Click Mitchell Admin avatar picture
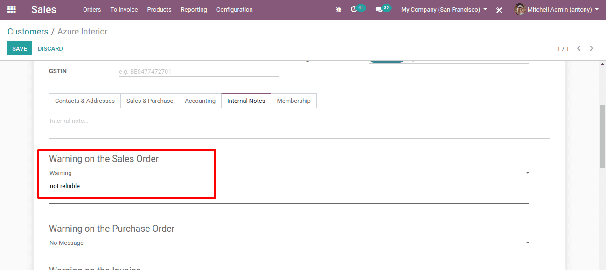 520,9
